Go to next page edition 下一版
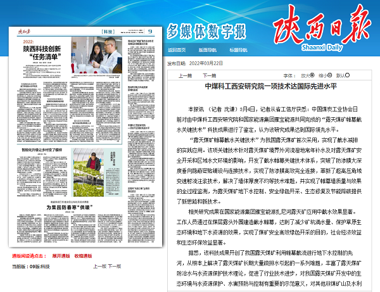This screenshot has height=292, width=380. click(115, 266)
